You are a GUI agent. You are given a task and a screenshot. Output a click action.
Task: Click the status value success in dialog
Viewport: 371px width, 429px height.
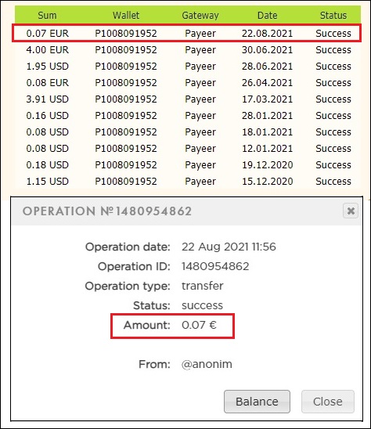(202, 305)
